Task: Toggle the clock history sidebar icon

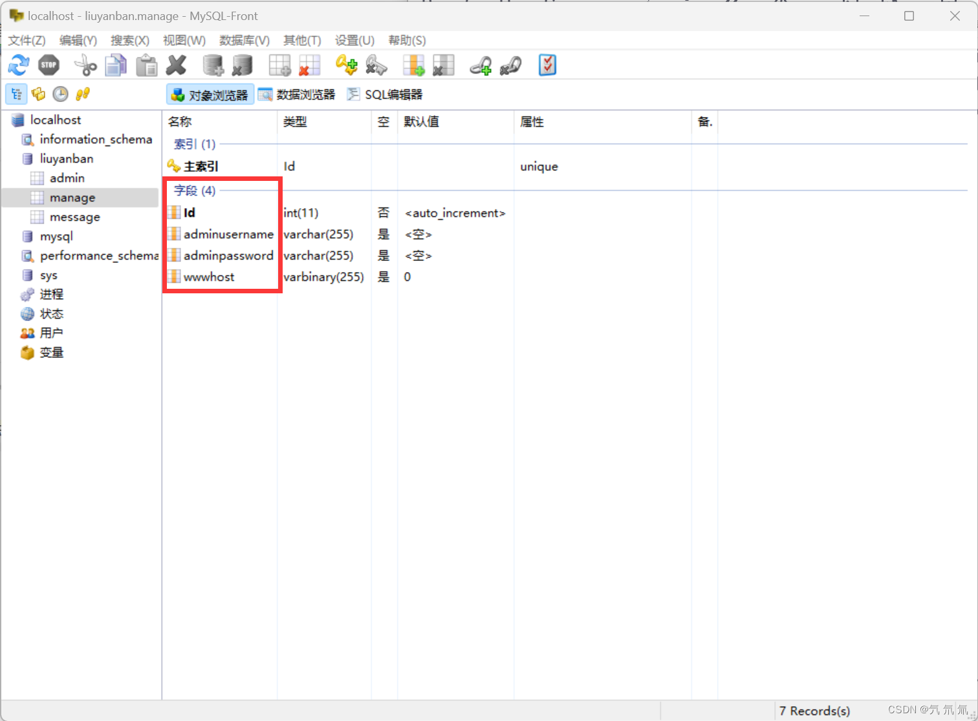Action: pos(60,94)
